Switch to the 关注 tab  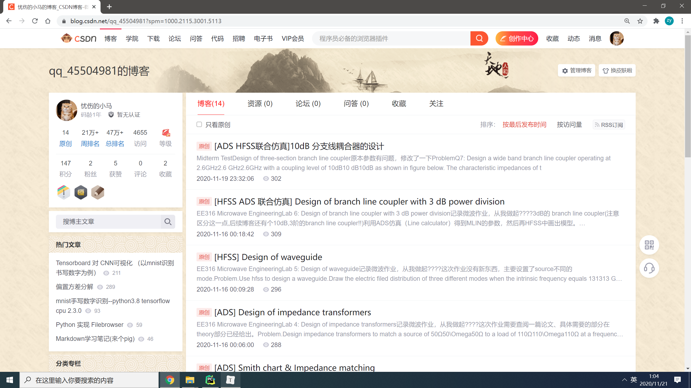436,104
